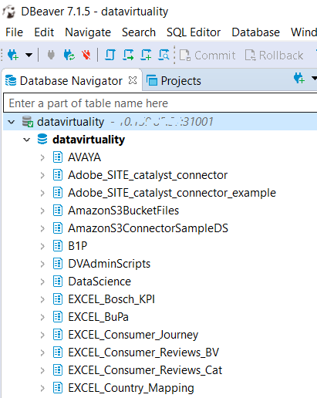Click the EXCEL_BuPa schema icon
Image resolution: width=317 pixels, height=398 pixels.
click(x=58, y=317)
